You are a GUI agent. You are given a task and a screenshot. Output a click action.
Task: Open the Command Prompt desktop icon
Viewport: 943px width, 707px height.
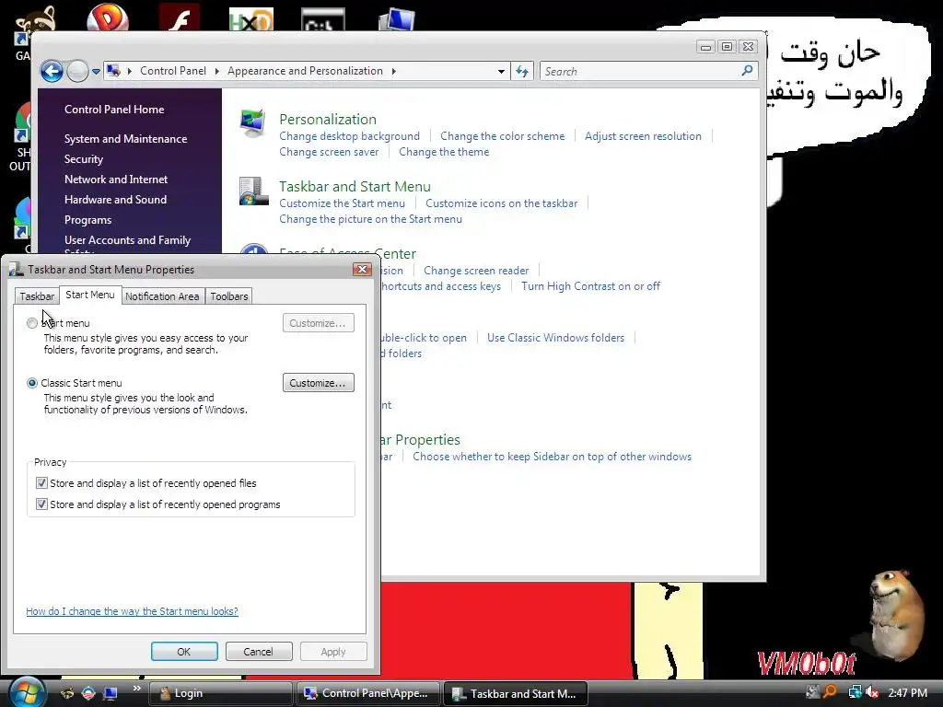(323, 19)
